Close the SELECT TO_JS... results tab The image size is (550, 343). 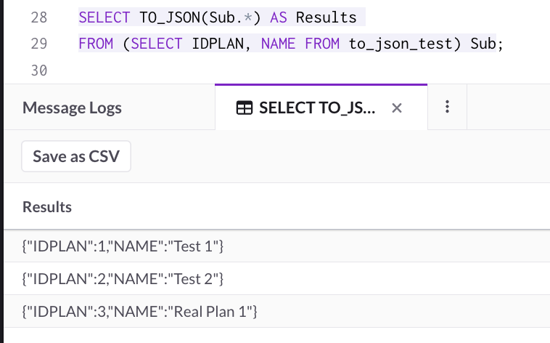[x=396, y=108]
